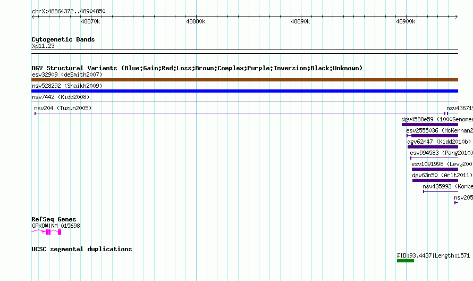Open the esv32909 (deSmith2007) label
The height and width of the screenshot is (281, 473).
67,75
